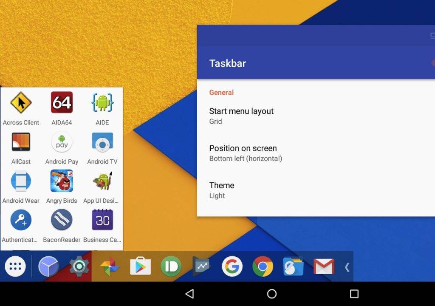Launch Pushbullet from the taskbar

(x=171, y=266)
